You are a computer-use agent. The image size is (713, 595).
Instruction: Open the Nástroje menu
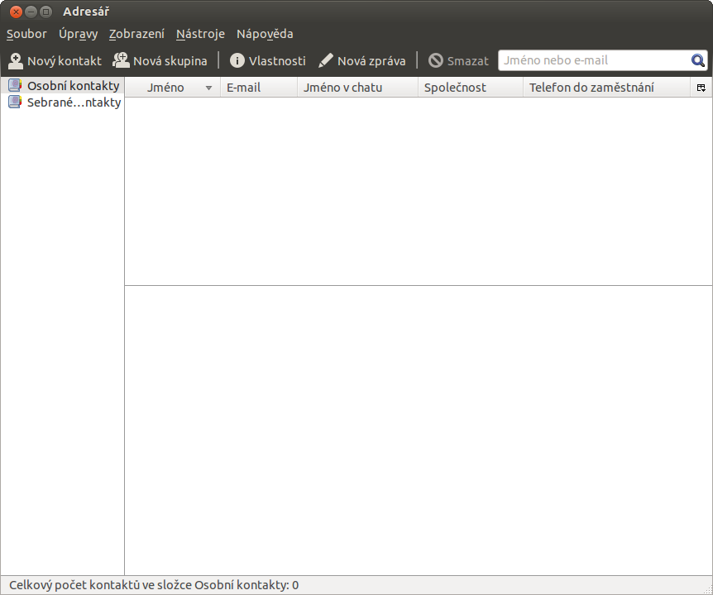[200, 34]
